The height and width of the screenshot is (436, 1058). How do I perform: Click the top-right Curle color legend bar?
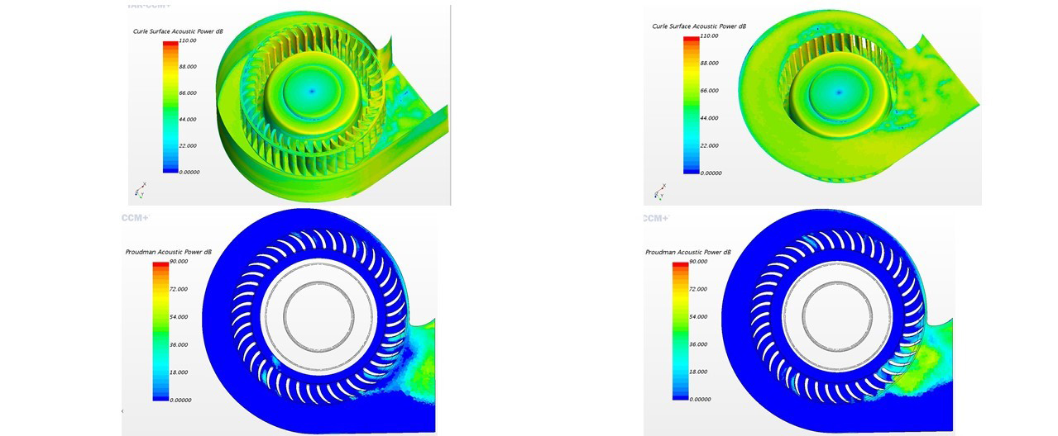pos(691,105)
